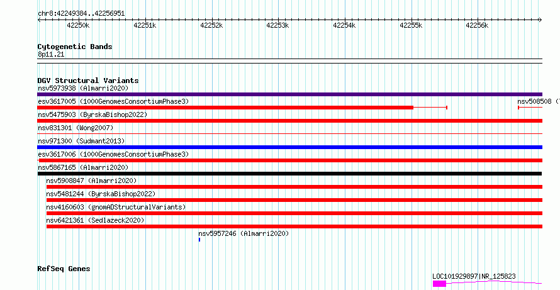Click the nsv4160603 (gnomADStructuralVariants) label
The width and height of the screenshot is (560, 290).
pyautogui.click(x=116, y=207)
